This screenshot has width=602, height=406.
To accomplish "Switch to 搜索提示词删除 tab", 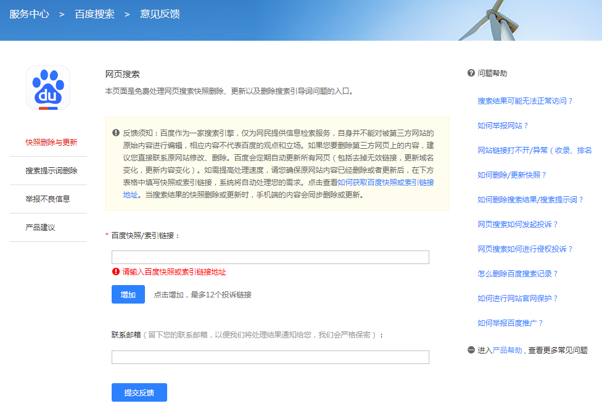I will click(x=51, y=171).
